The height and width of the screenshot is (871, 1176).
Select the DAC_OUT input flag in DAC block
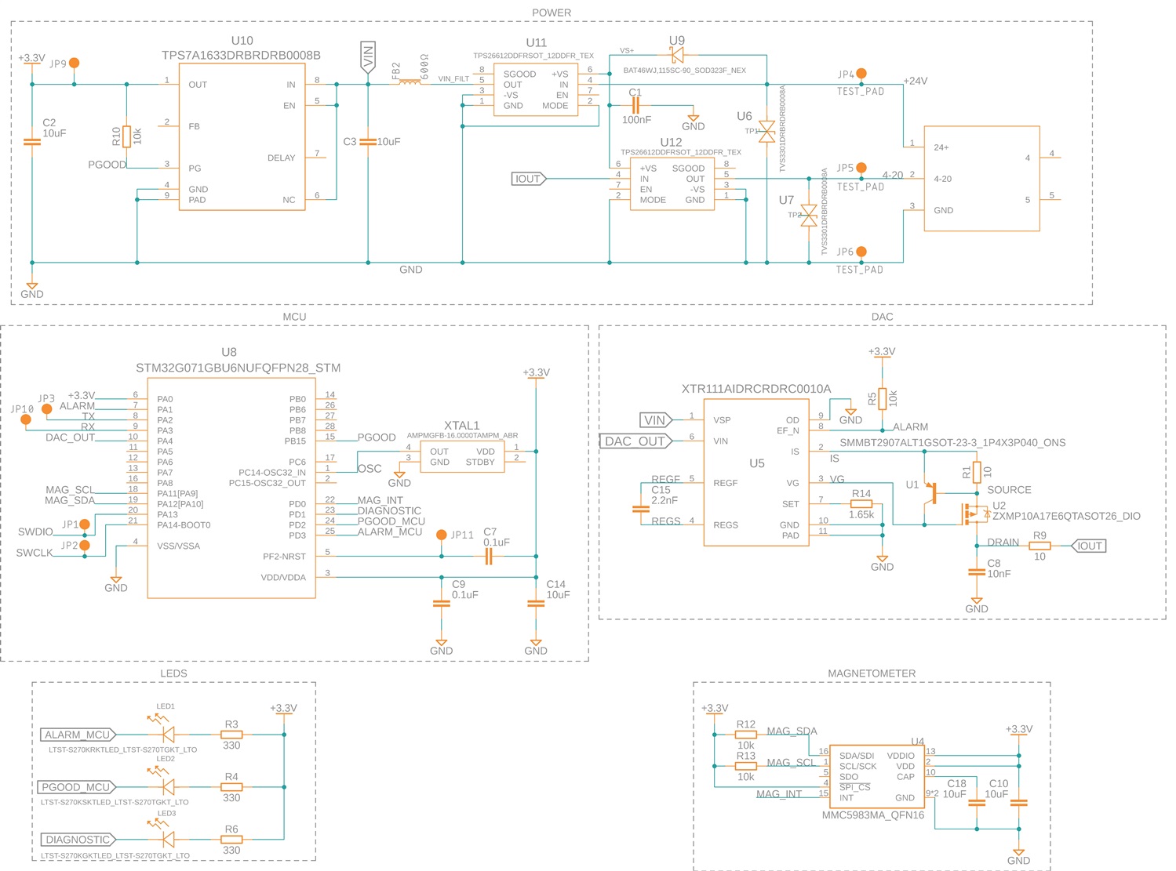pos(637,441)
